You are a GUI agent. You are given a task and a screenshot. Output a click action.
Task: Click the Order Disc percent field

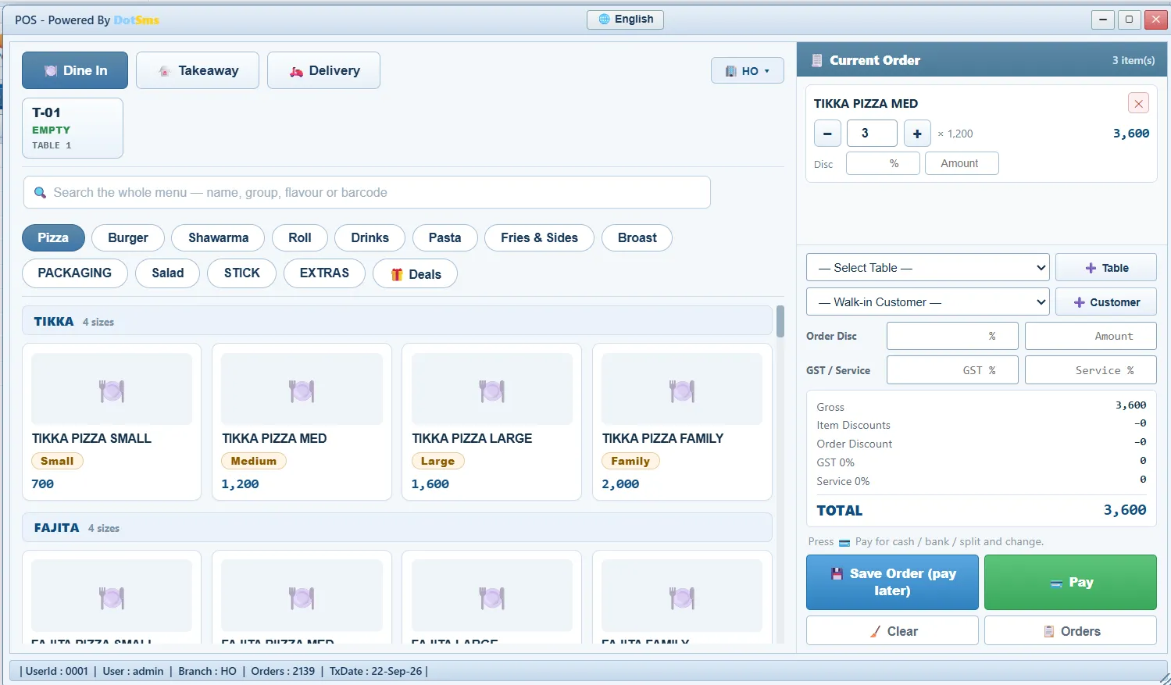pos(952,336)
